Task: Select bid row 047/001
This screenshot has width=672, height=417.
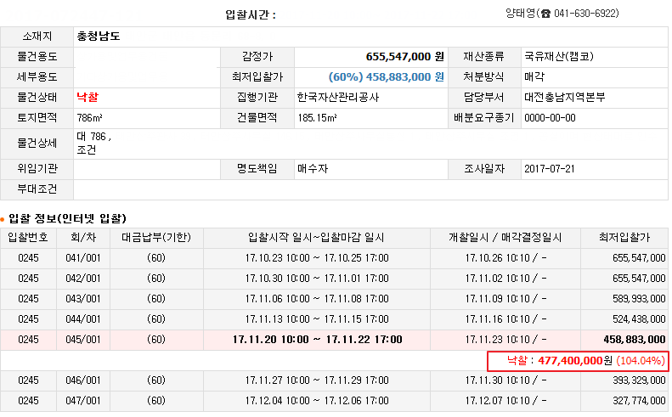Action: point(334,401)
